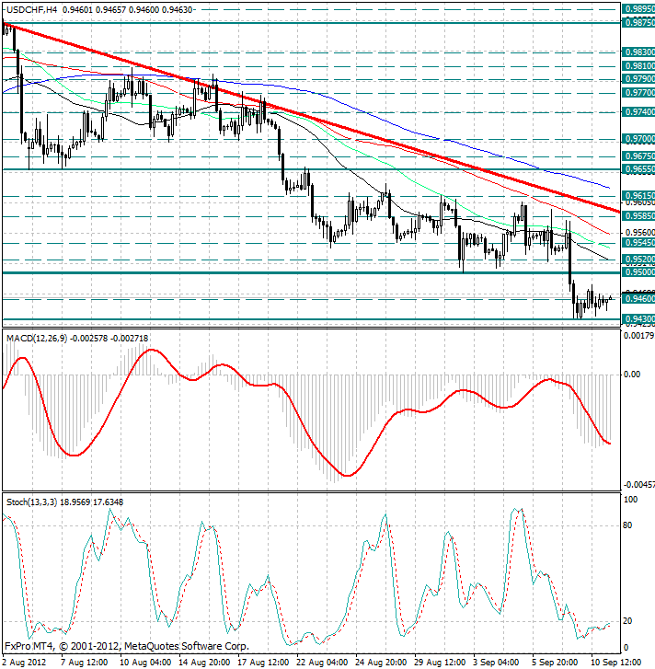This screenshot has height=669, width=655.
Task: Click the 0.9790 price axis label
Action: 638,79
